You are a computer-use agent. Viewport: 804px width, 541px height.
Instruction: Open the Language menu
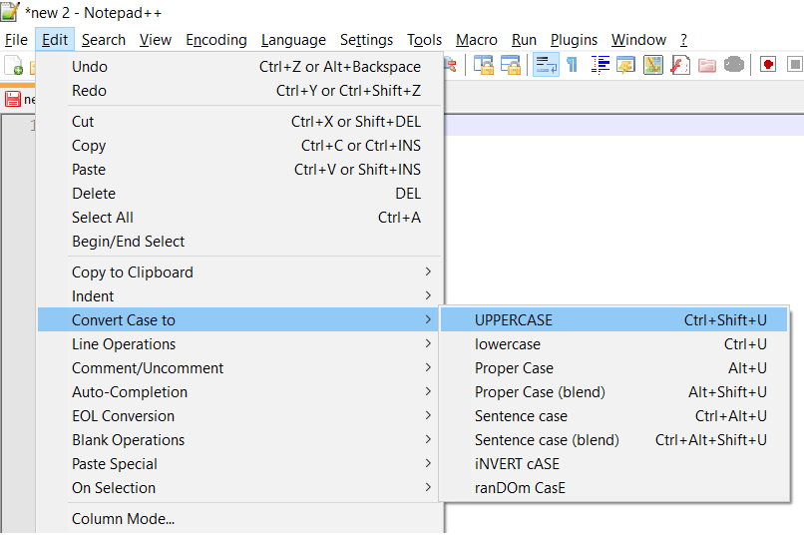pyautogui.click(x=294, y=40)
